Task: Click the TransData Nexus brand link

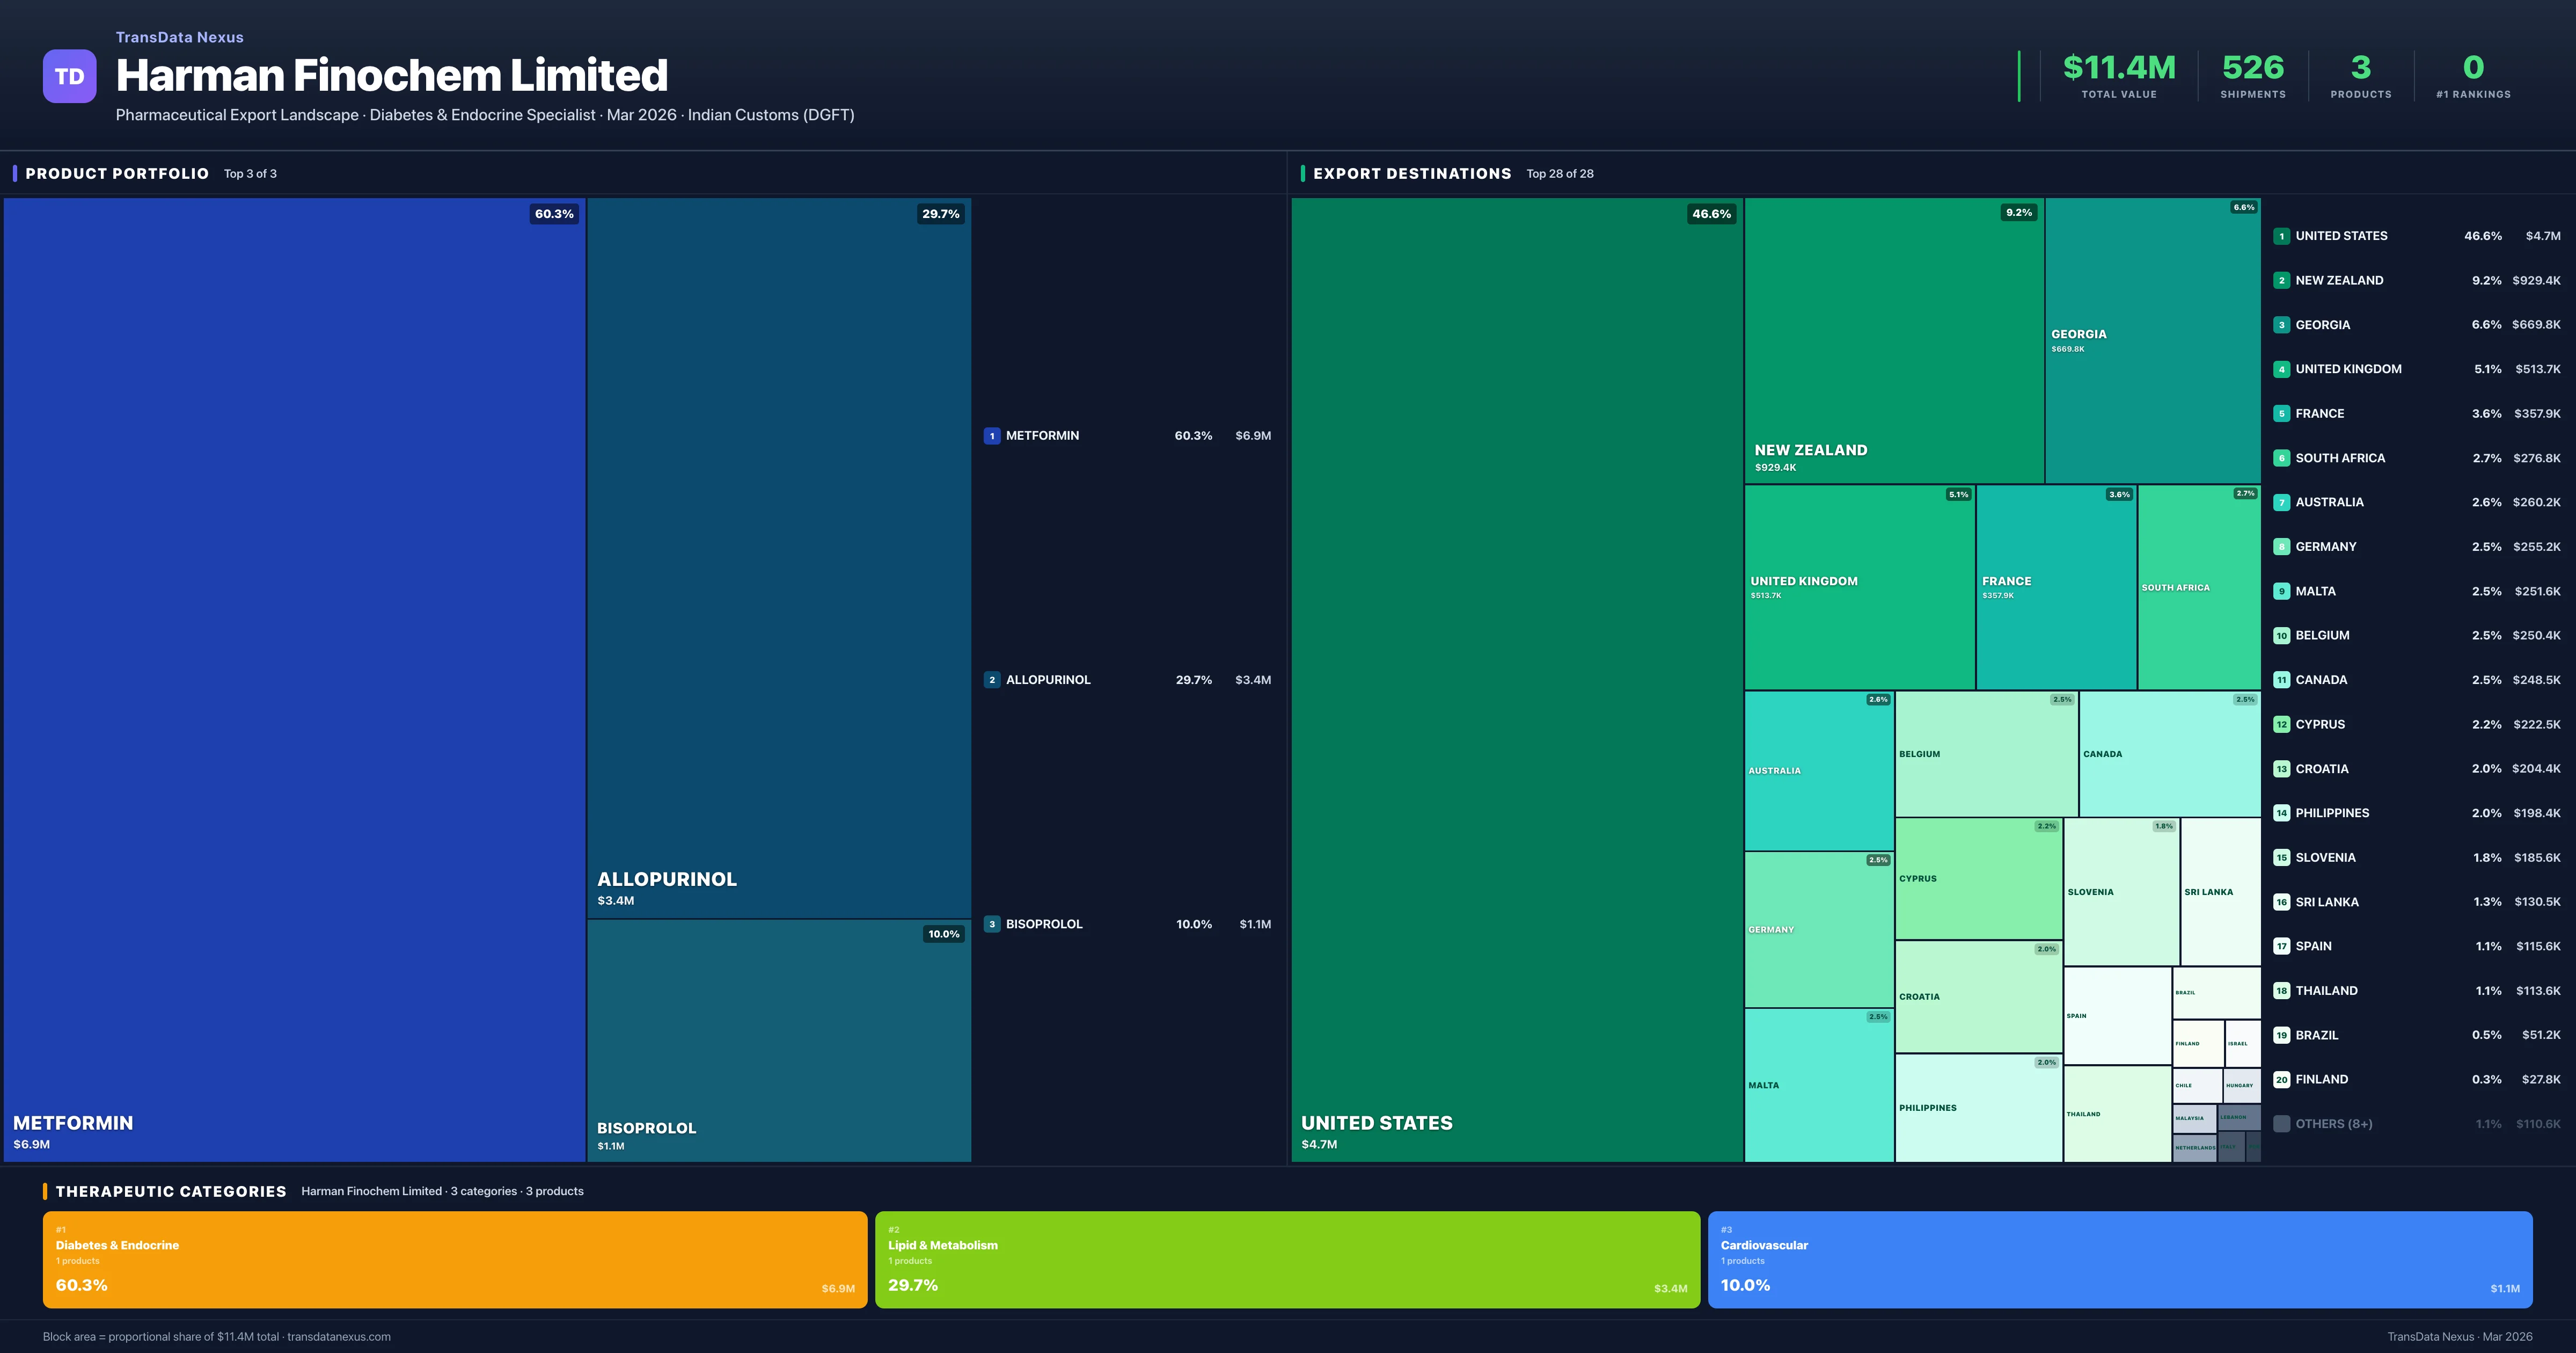Action: [179, 37]
